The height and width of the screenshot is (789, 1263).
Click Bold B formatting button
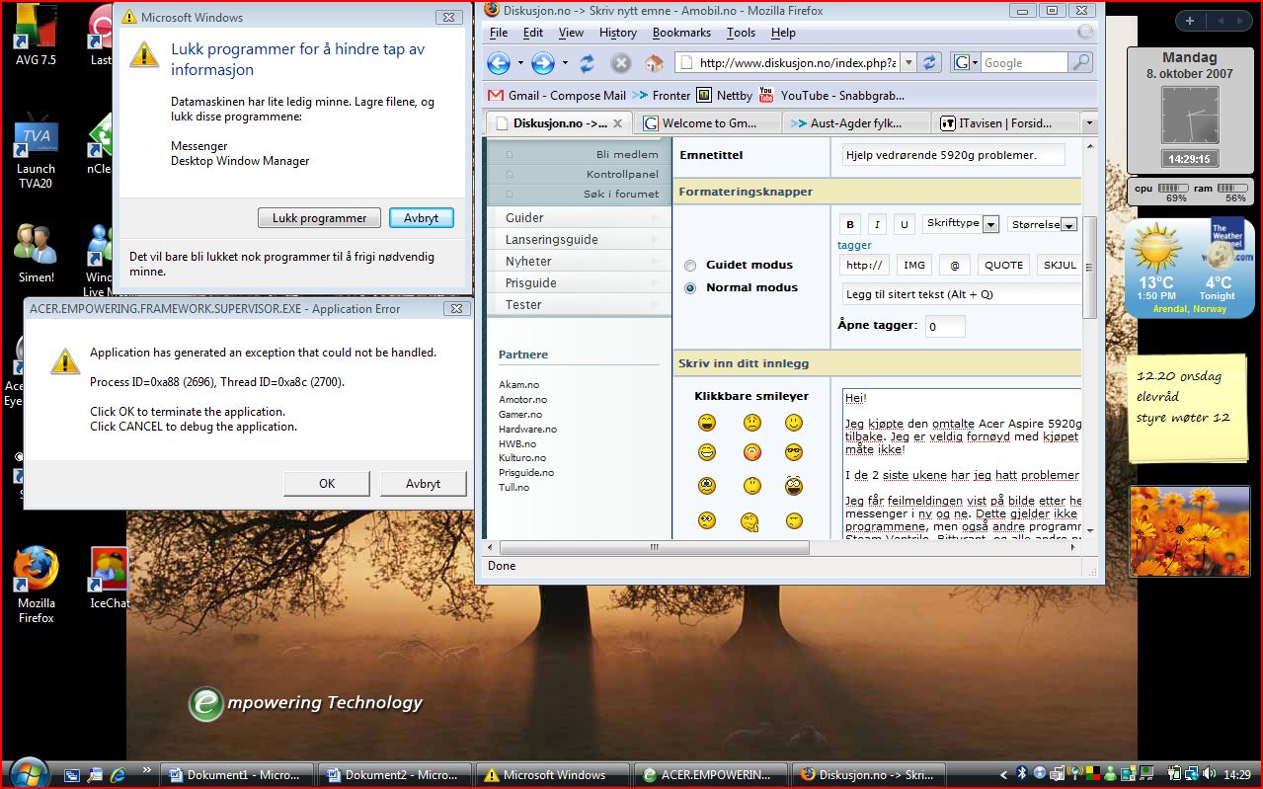tap(850, 224)
